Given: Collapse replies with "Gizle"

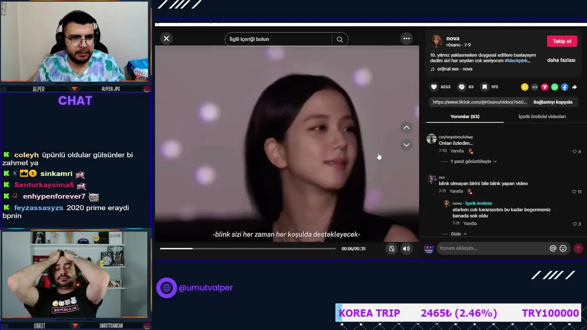Looking at the screenshot, I should (x=458, y=234).
